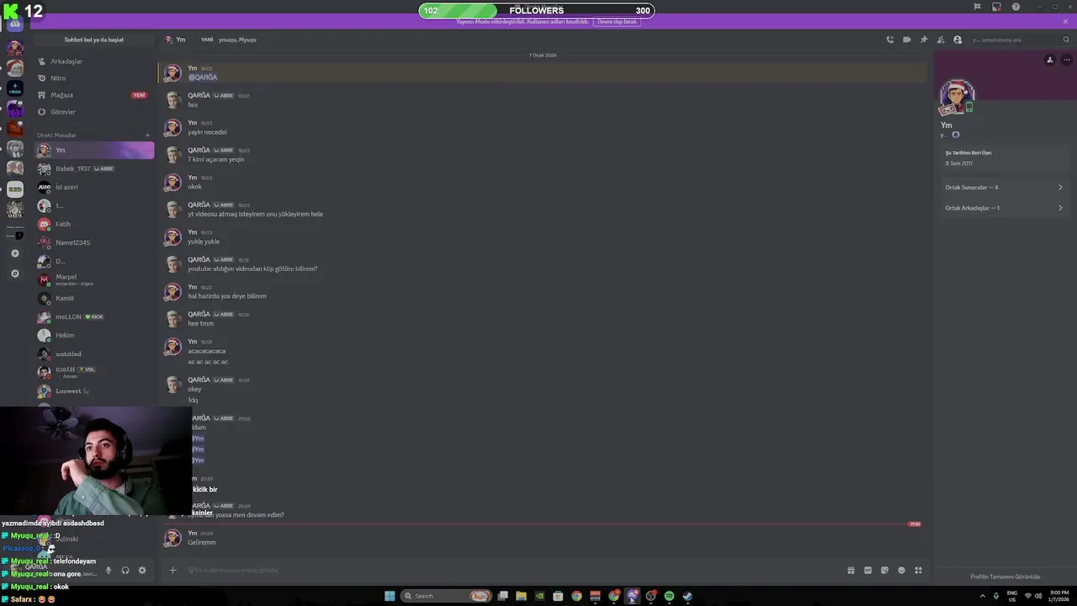1077x606 pixels.
Task: Select Ym direct message
Action: tap(94, 150)
